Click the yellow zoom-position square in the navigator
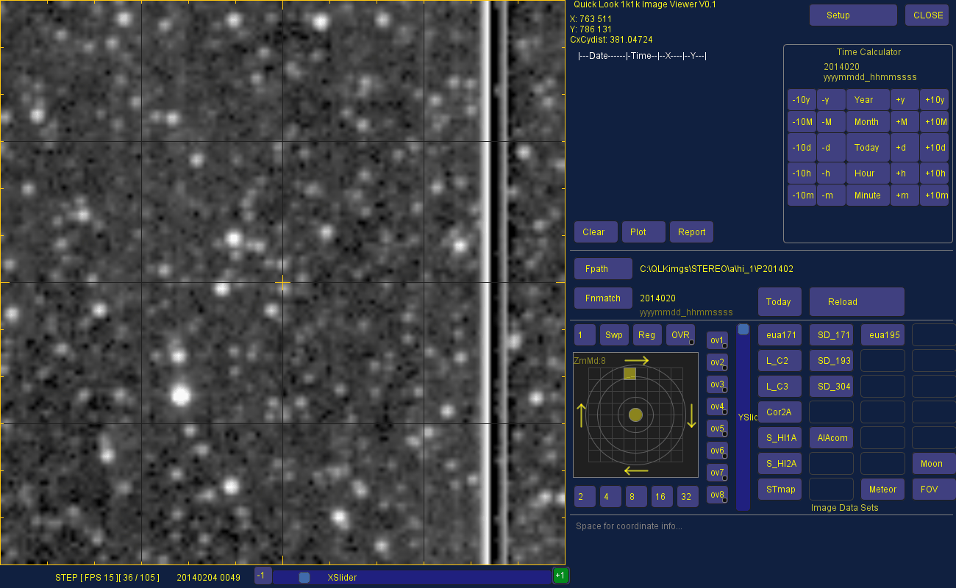 click(629, 373)
